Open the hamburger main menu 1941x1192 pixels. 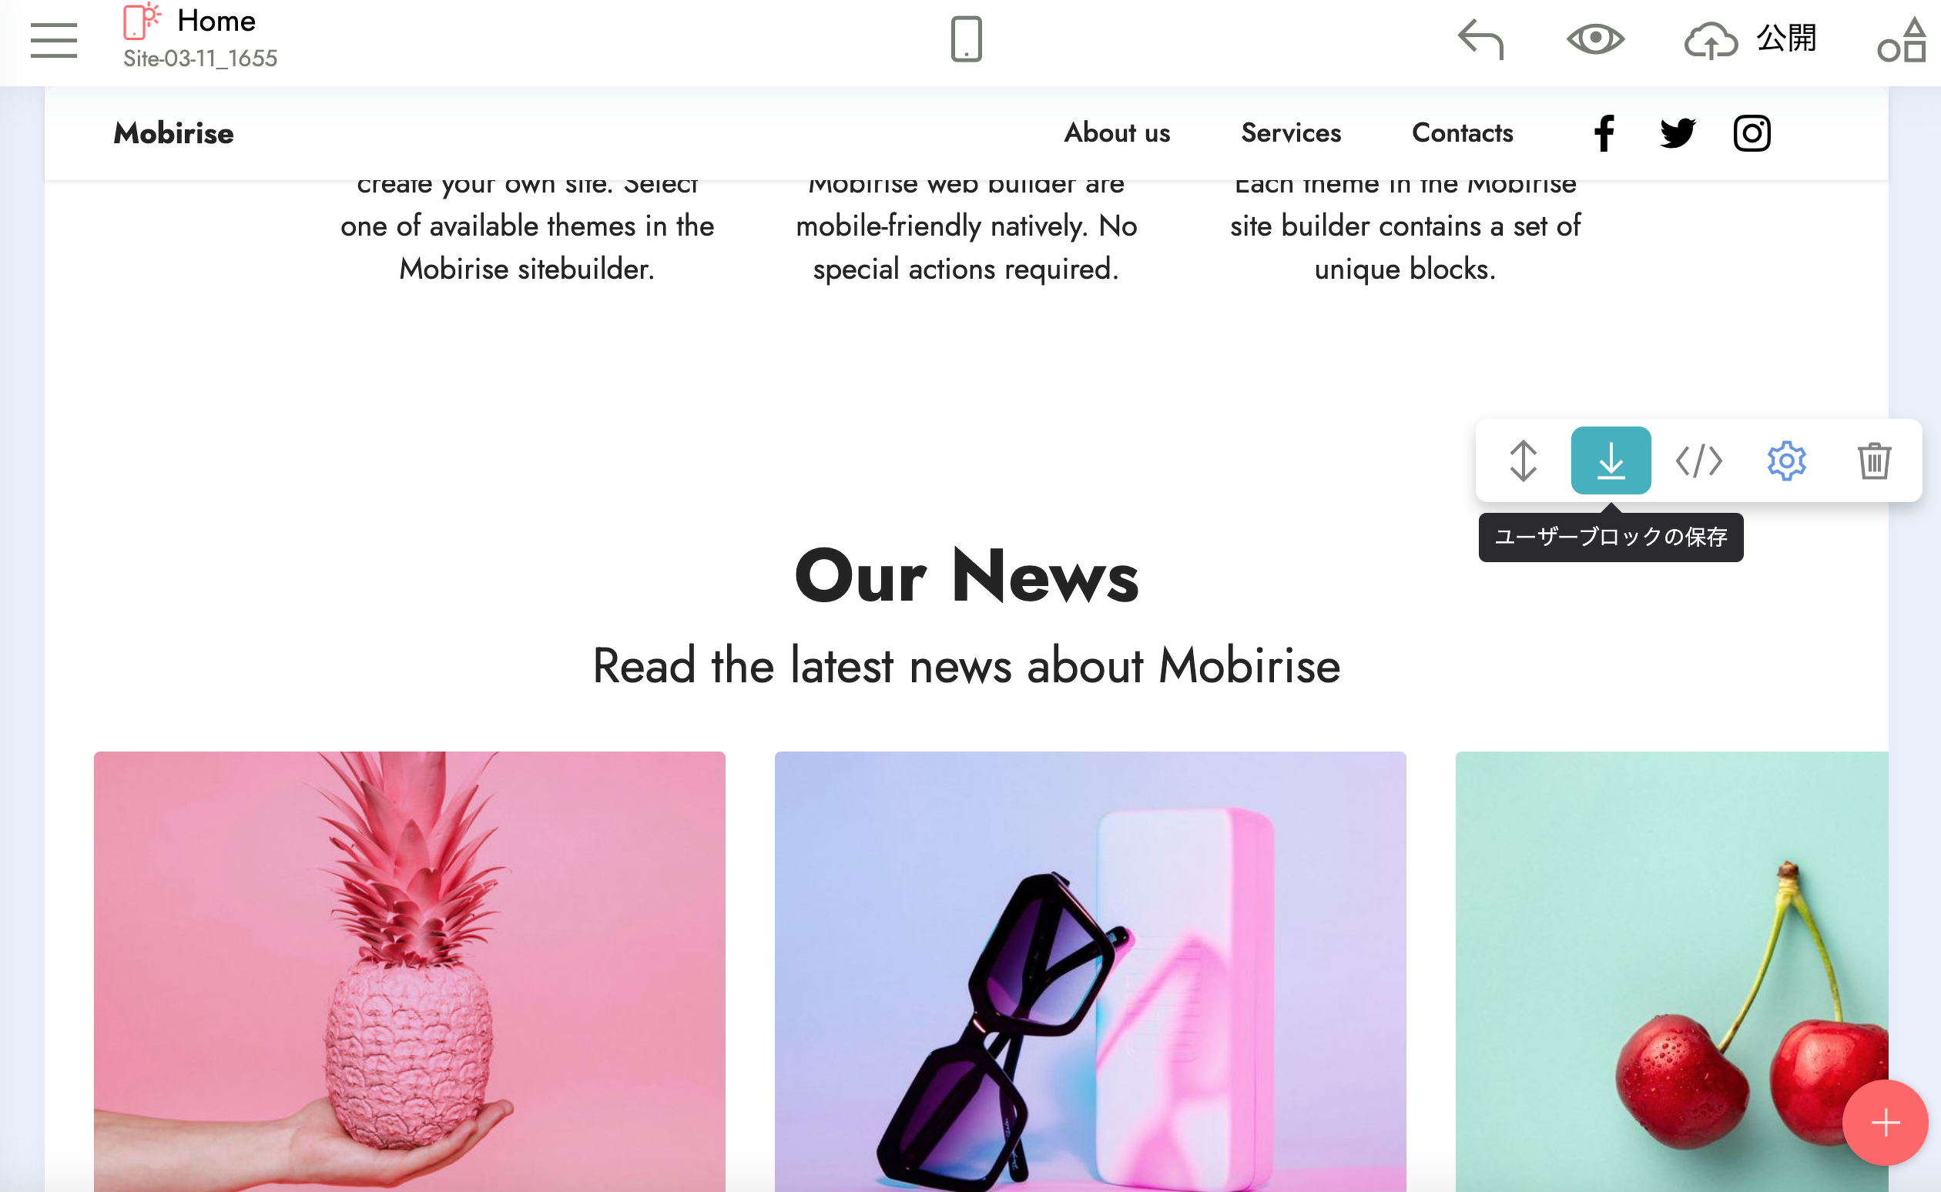54,40
